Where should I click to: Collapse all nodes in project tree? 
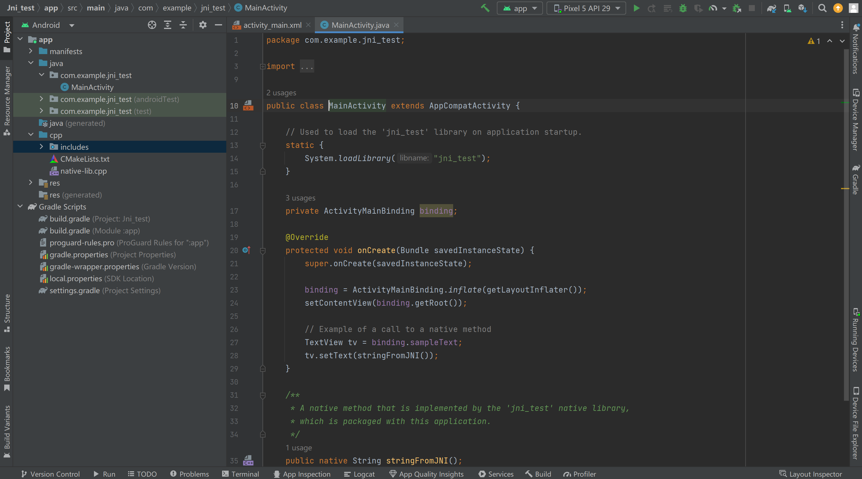[x=183, y=25]
